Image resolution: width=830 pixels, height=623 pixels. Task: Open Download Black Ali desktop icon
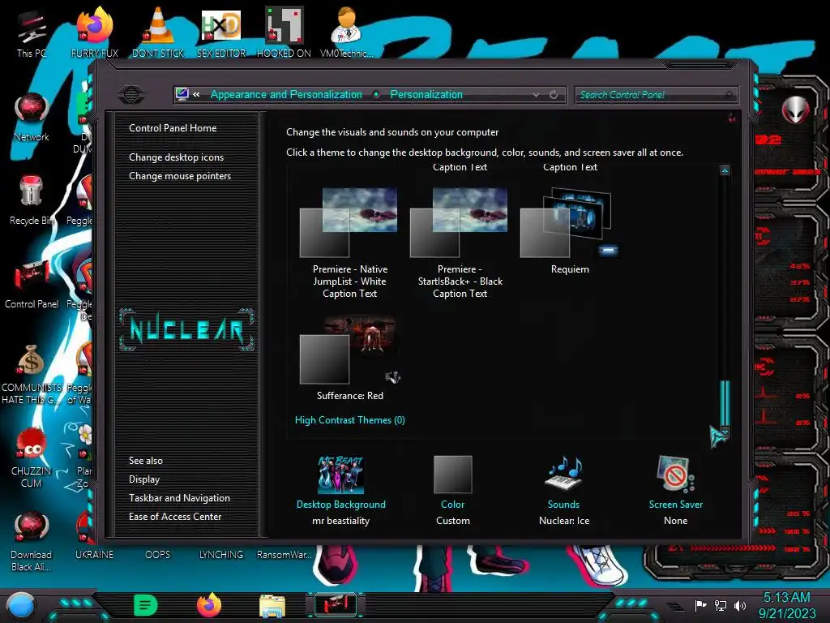(32, 541)
